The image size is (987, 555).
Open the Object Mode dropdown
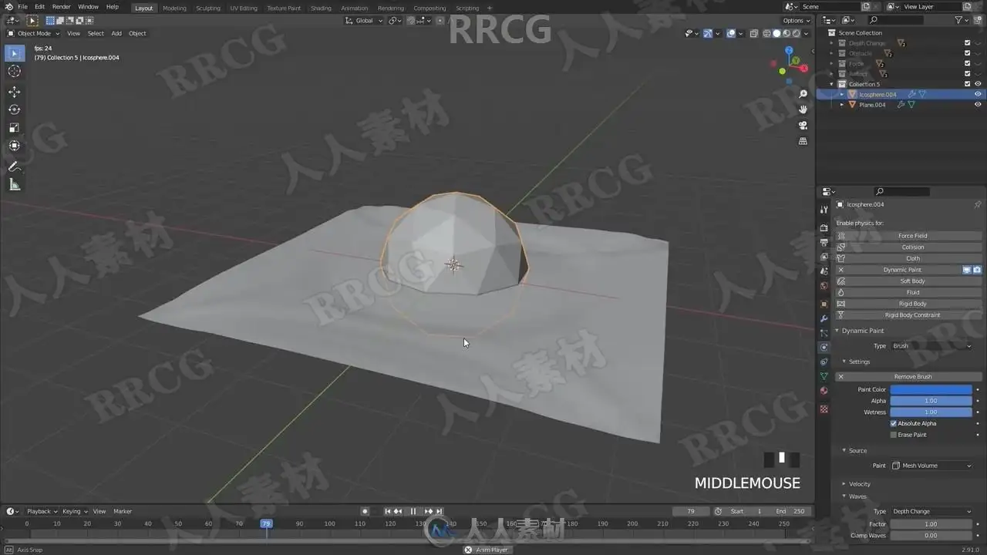point(33,33)
